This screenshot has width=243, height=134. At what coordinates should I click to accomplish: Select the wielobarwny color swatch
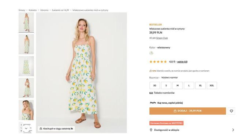pyautogui.click(x=151, y=53)
